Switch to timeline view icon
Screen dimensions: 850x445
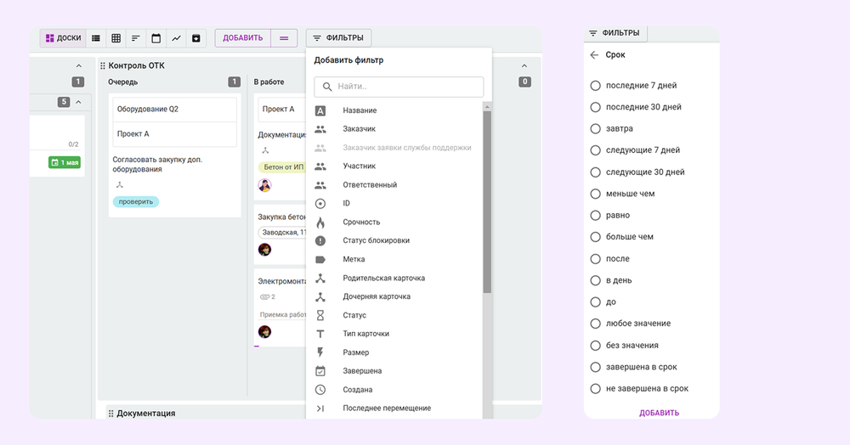tap(136, 38)
